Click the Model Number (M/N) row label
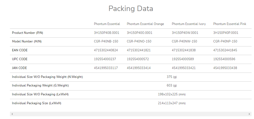 pos(27,41)
